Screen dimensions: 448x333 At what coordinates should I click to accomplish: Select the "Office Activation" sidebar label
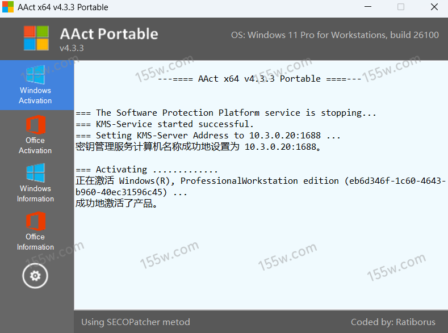coord(35,145)
